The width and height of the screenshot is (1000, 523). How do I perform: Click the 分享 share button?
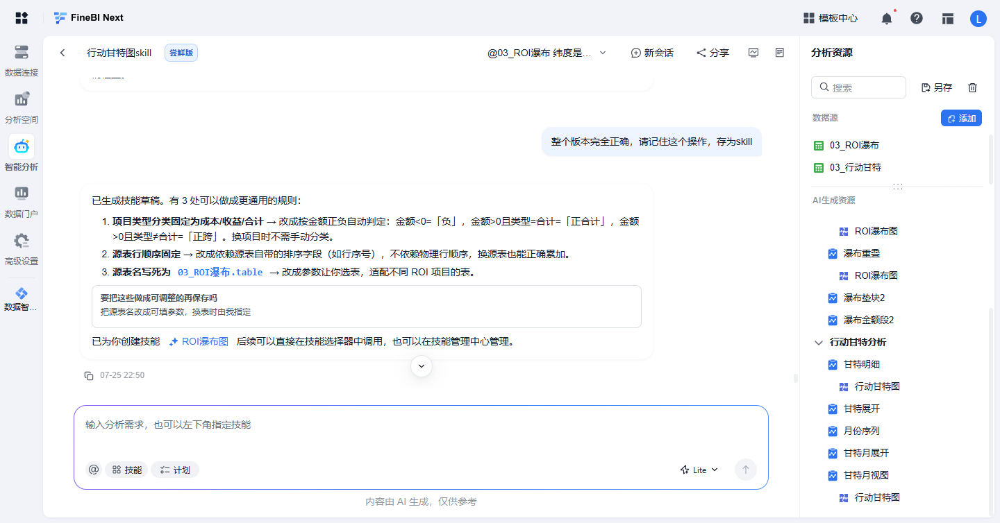pos(712,53)
